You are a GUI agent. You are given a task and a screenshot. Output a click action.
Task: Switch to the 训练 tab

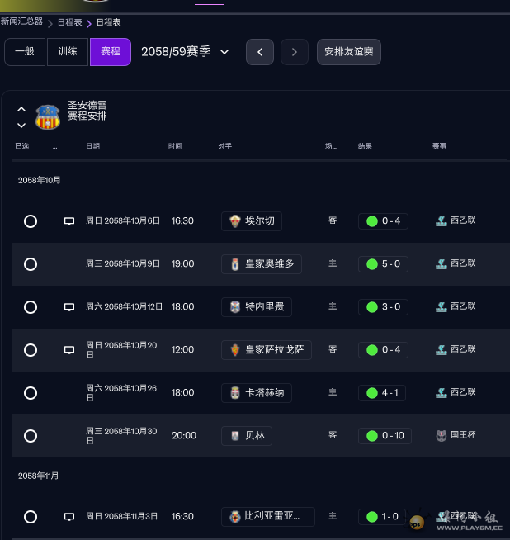point(68,52)
